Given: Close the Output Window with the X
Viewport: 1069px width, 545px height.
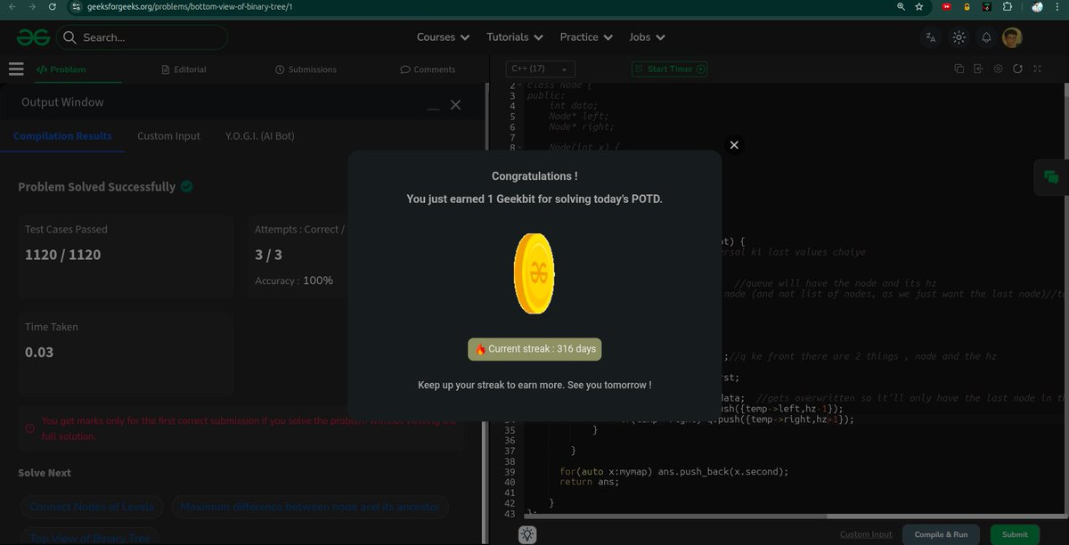Looking at the screenshot, I should pyautogui.click(x=455, y=104).
